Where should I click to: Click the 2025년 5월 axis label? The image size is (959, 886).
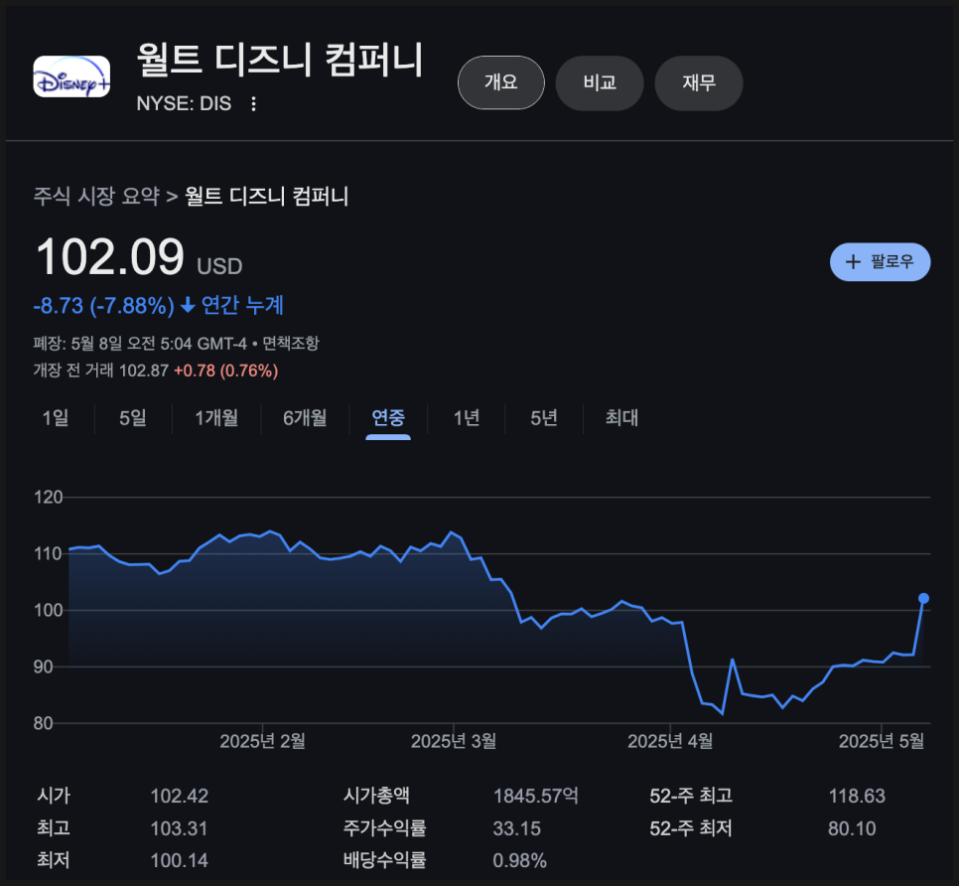pos(882,742)
